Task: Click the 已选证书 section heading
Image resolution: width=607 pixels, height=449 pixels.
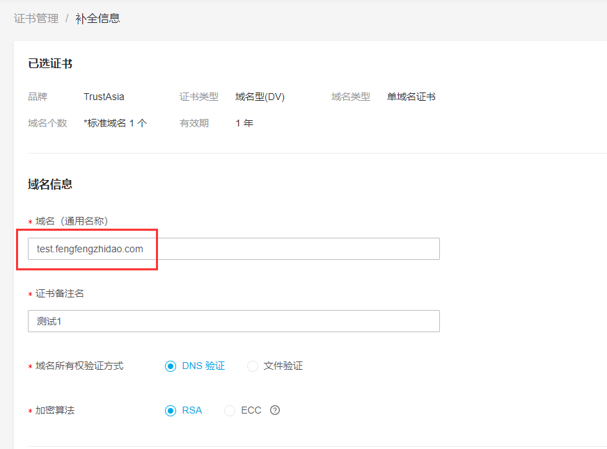Action: (50, 64)
